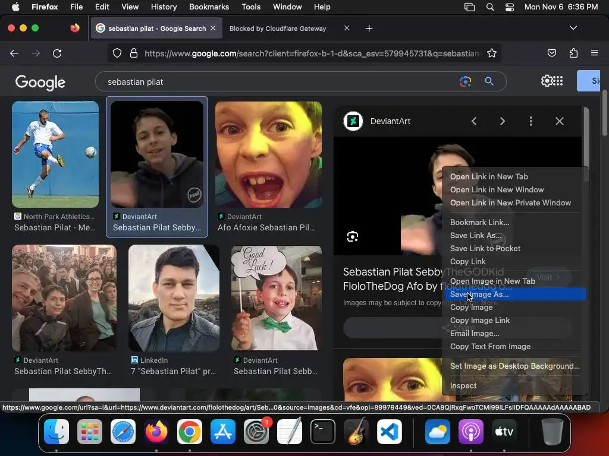Open macOS Control Center icon
609x456 pixels.
coord(510,7)
